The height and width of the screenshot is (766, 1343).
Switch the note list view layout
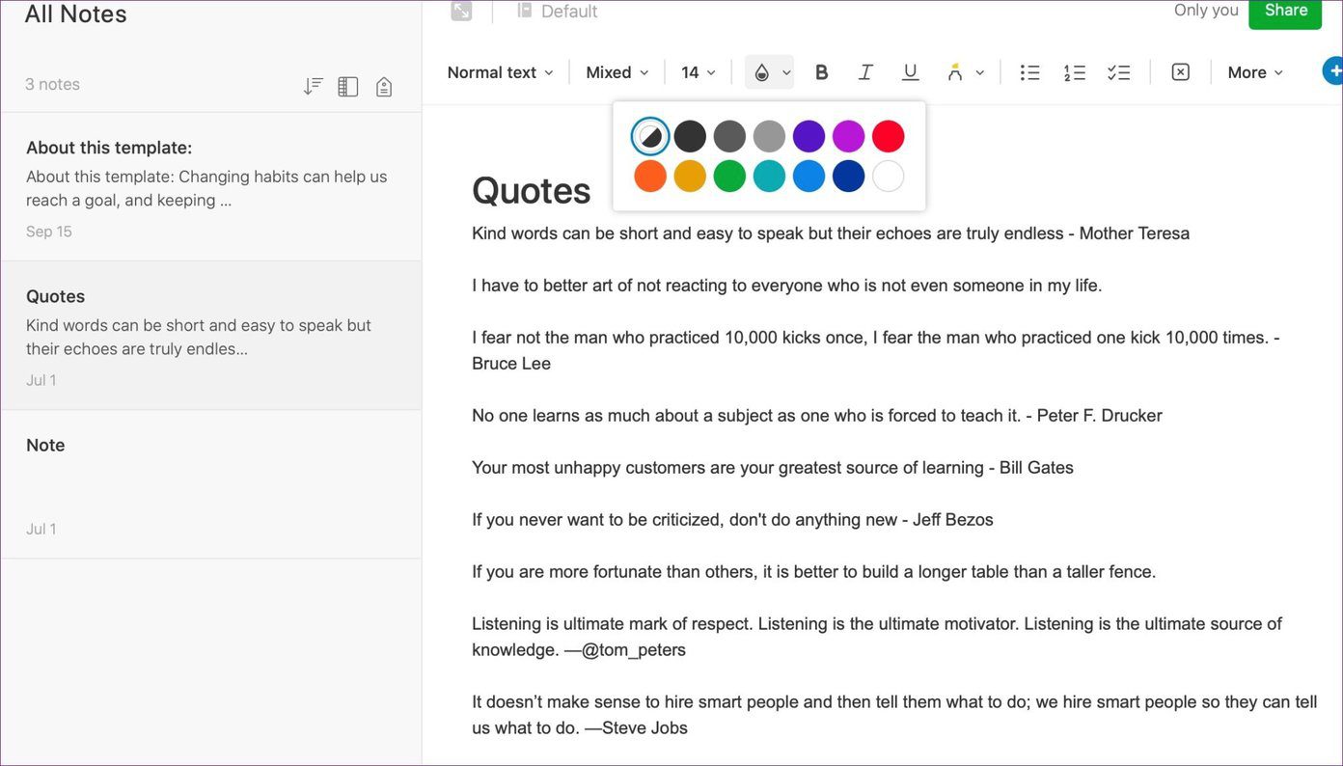click(348, 86)
